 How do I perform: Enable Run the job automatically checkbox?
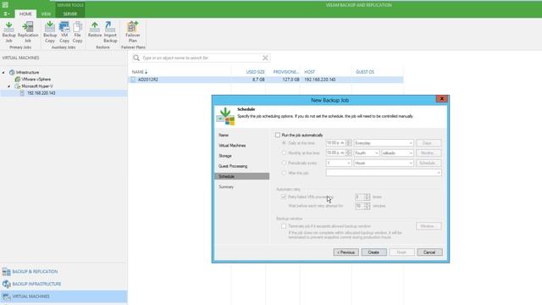pos(278,135)
